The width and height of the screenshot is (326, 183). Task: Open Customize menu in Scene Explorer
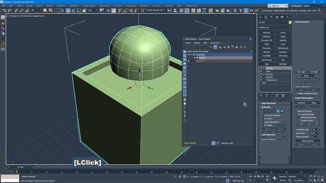(x=215, y=43)
